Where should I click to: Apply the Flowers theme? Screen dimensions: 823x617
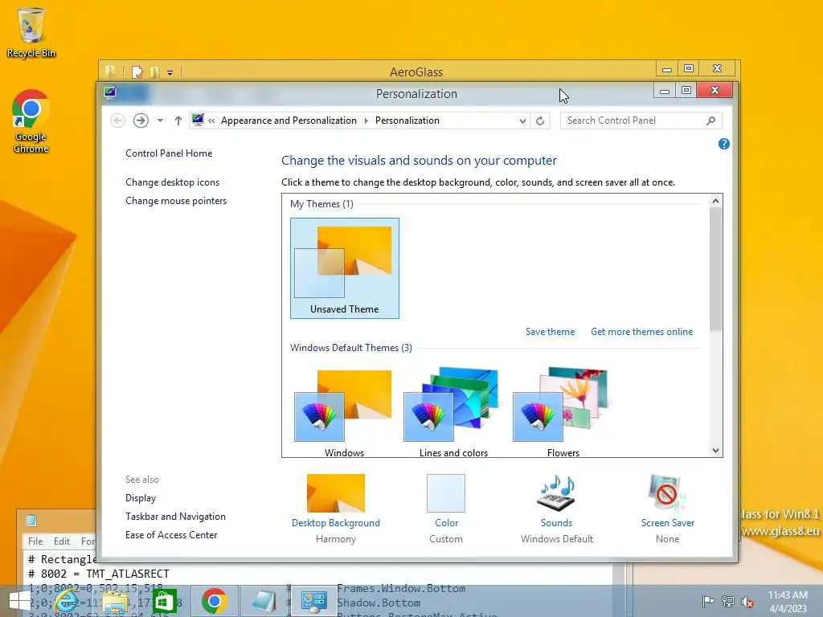(563, 412)
